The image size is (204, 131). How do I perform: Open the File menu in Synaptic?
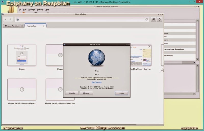click(20, 10)
